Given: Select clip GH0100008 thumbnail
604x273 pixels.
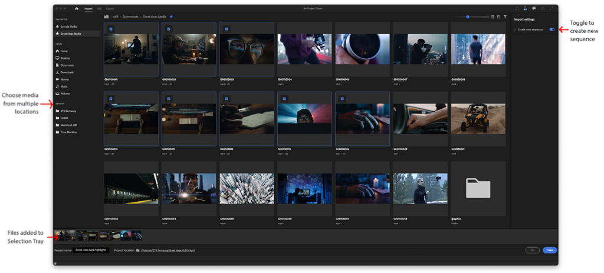Looking at the screenshot, I should click(478, 49).
